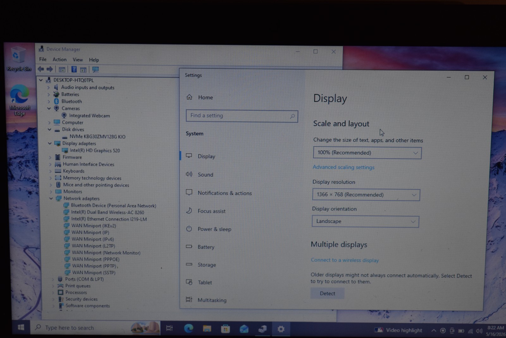Open the View menu in Device Manager

(x=78, y=60)
